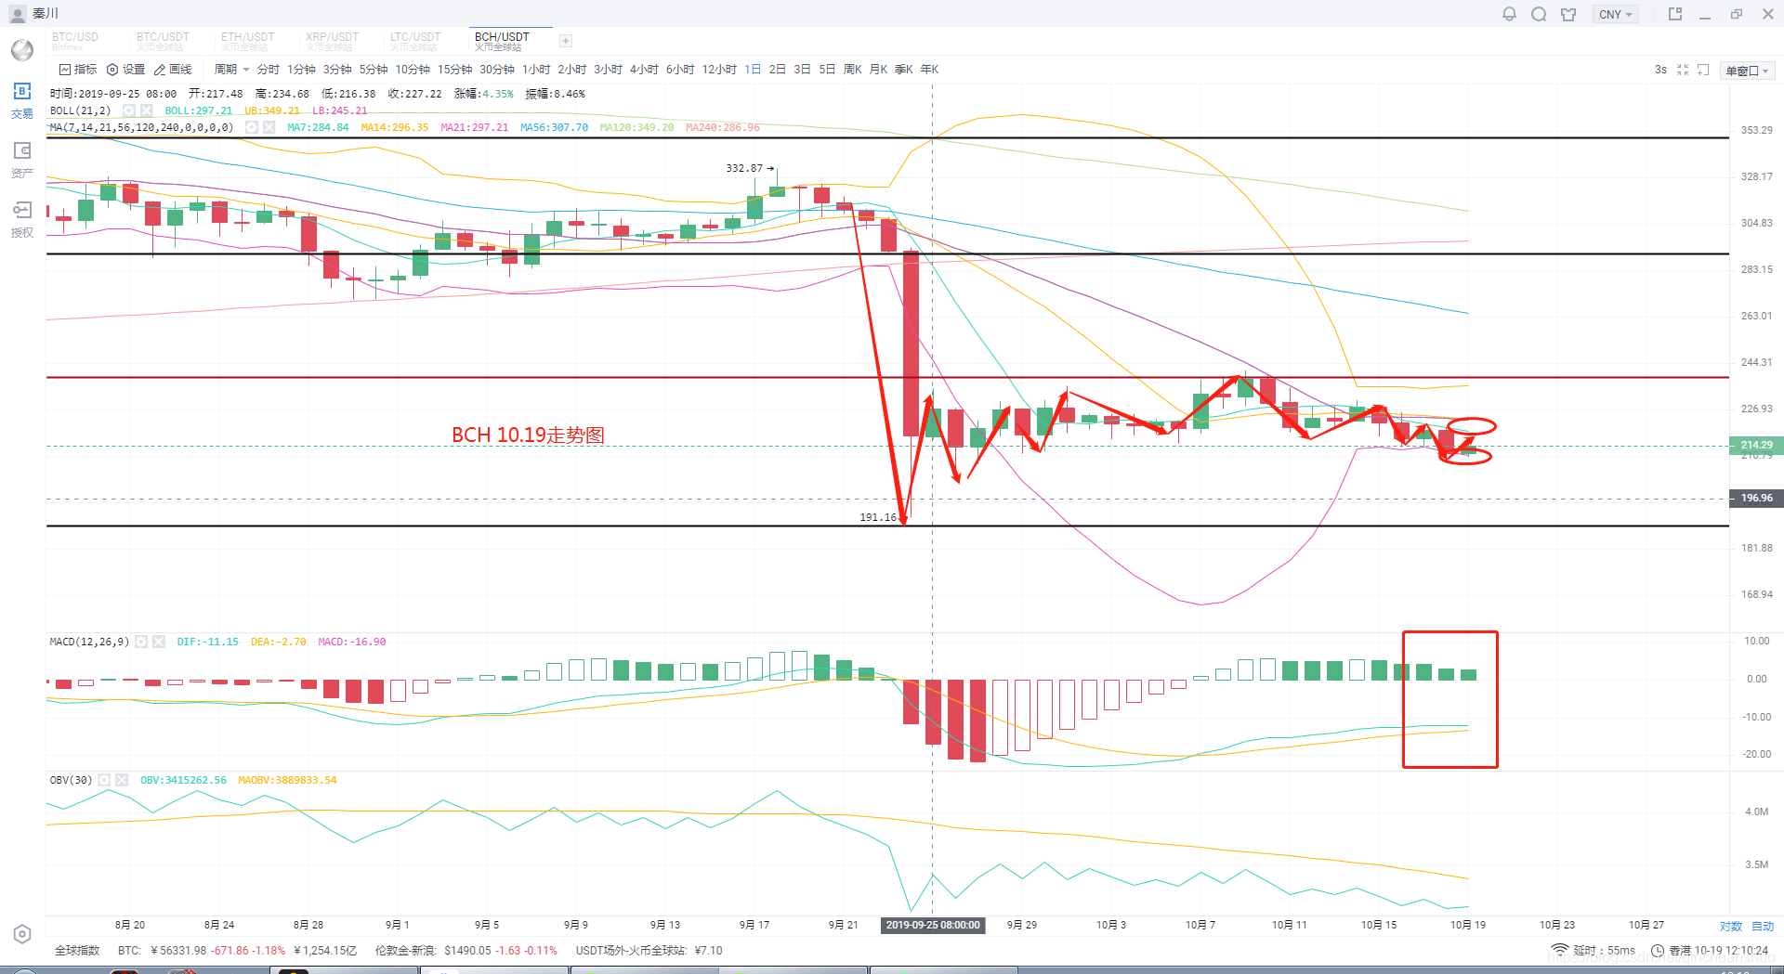Open MACD indicator settings gear
The image size is (1784, 974).
coord(141,642)
